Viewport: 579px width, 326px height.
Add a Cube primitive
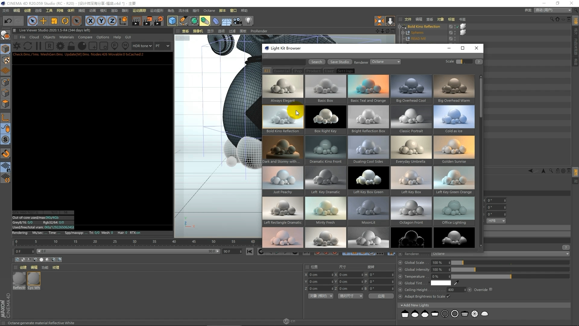(x=172, y=21)
